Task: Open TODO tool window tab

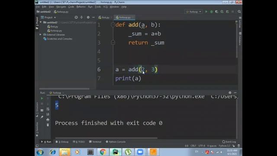Action: click(x=79, y=142)
